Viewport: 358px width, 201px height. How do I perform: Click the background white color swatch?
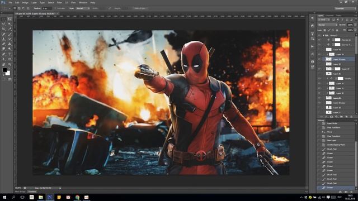pyautogui.click(x=8, y=73)
